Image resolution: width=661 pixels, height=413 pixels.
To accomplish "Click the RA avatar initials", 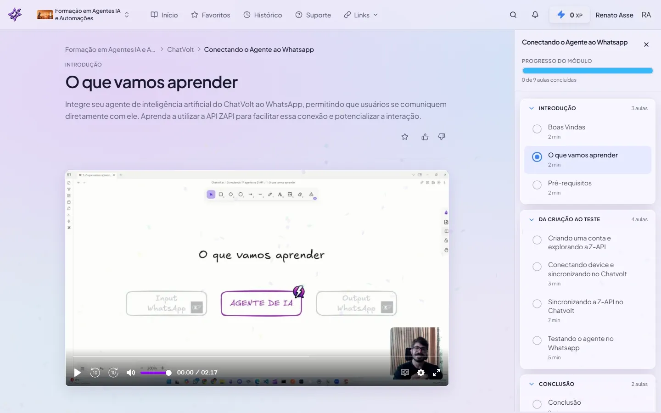I will coord(646,15).
